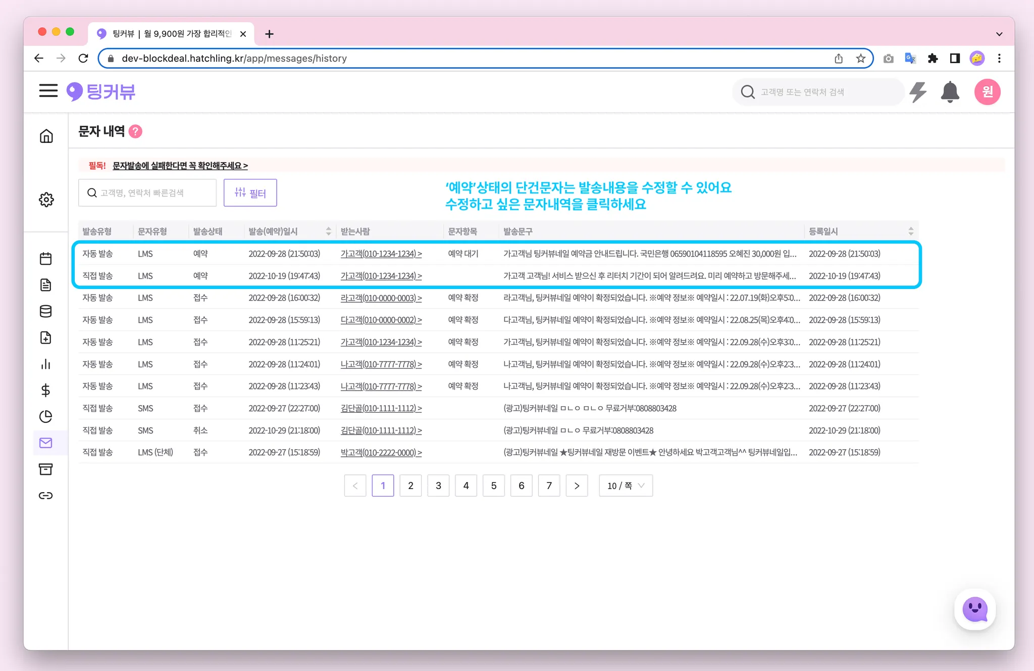The width and height of the screenshot is (1034, 671).
Task: Go to page 7 in pagination
Action: pos(549,486)
